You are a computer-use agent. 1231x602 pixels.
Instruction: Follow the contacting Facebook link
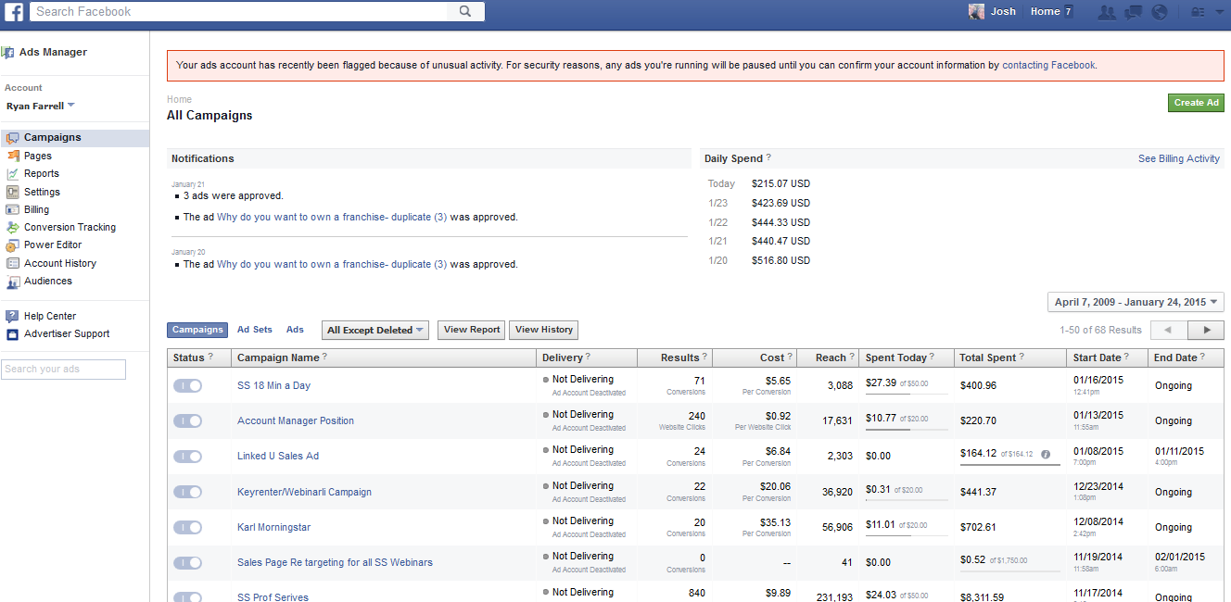point(1048,66)
